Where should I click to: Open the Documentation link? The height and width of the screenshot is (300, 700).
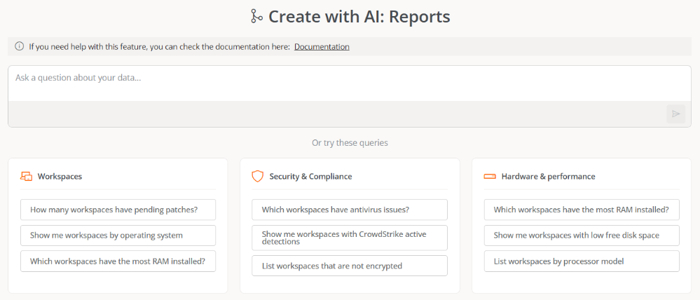click(322, 47)
